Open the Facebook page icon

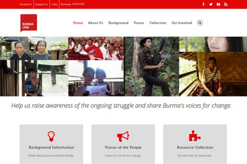click(x=203, y=4)
